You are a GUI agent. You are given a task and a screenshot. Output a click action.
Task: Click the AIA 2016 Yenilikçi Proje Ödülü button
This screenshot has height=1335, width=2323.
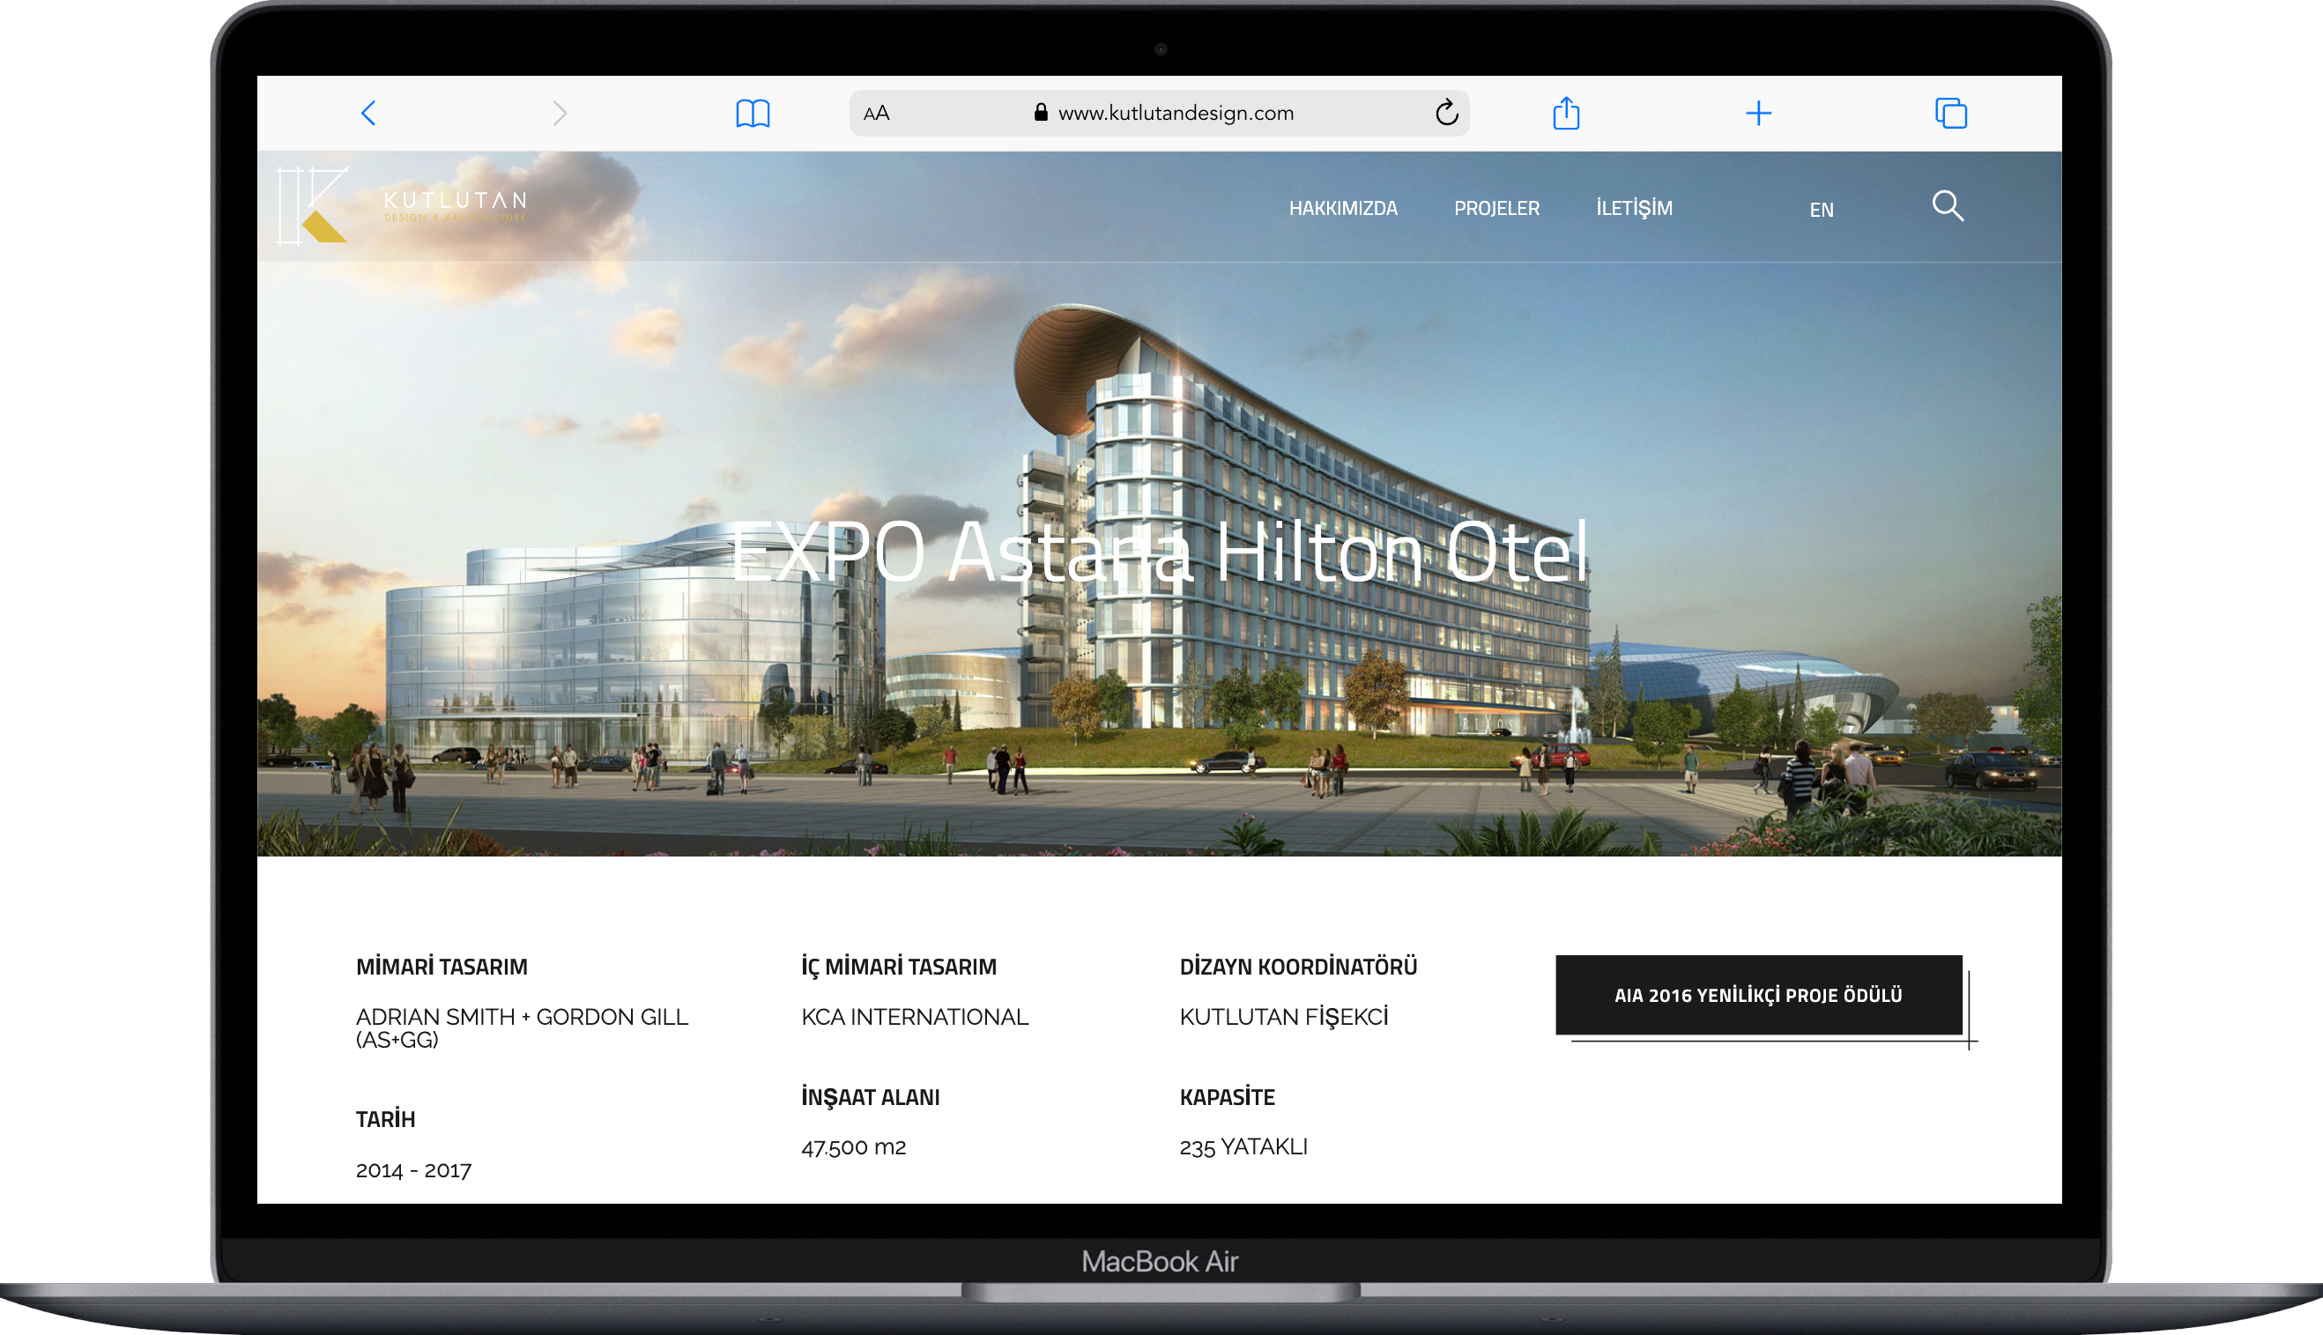[x=1757, y=995]
